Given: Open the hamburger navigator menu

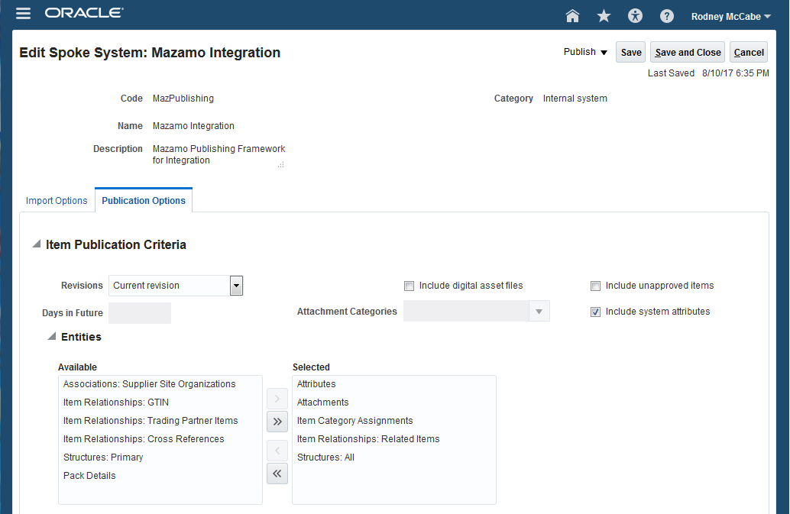Looking at the screenshot, I should point(23,14).
